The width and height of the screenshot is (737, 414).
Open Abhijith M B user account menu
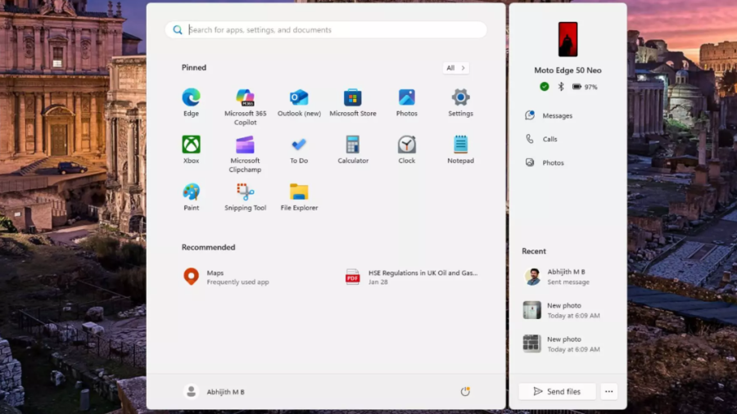(x=214, y=391)
